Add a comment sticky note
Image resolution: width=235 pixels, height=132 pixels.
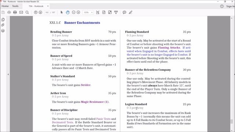(x=124, y=12)
